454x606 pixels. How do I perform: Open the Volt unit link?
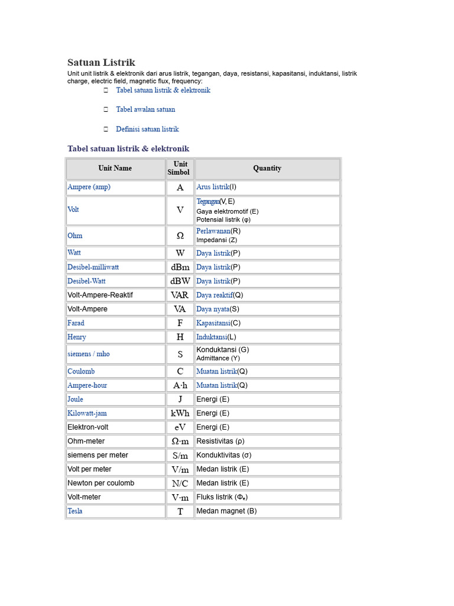pos(73,209)
